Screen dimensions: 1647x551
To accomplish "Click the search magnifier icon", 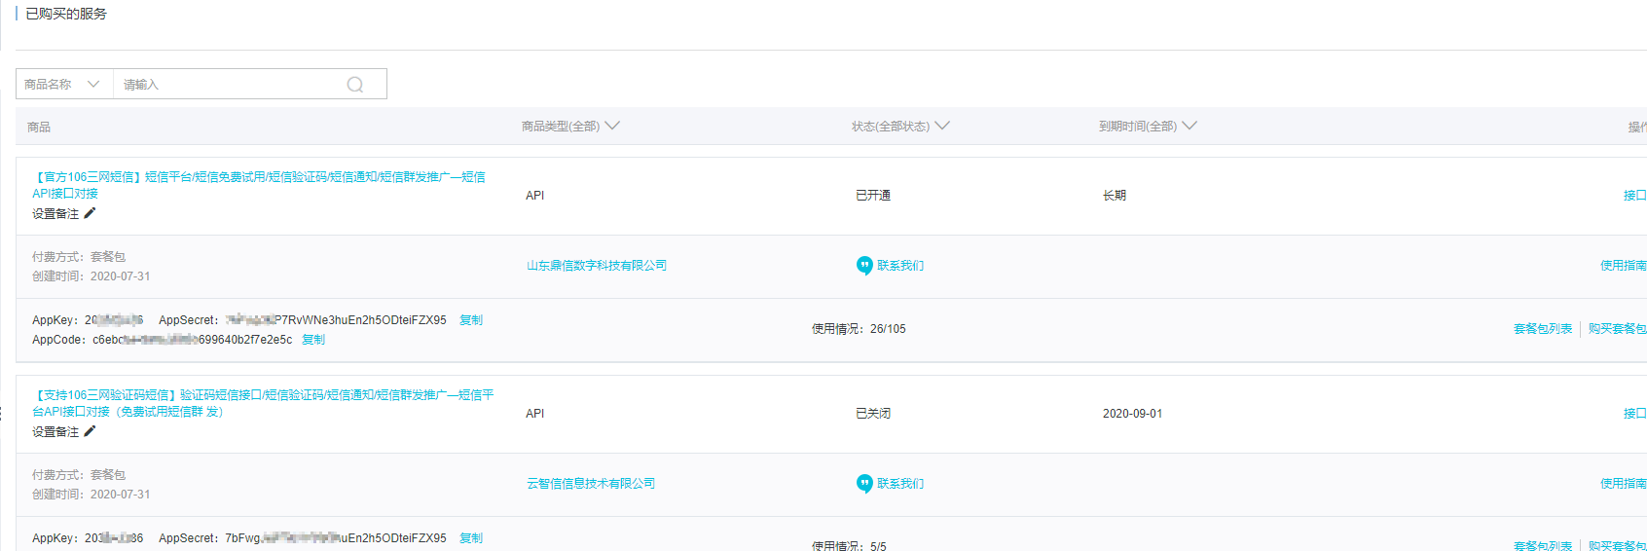I will (x=355, y=85).
